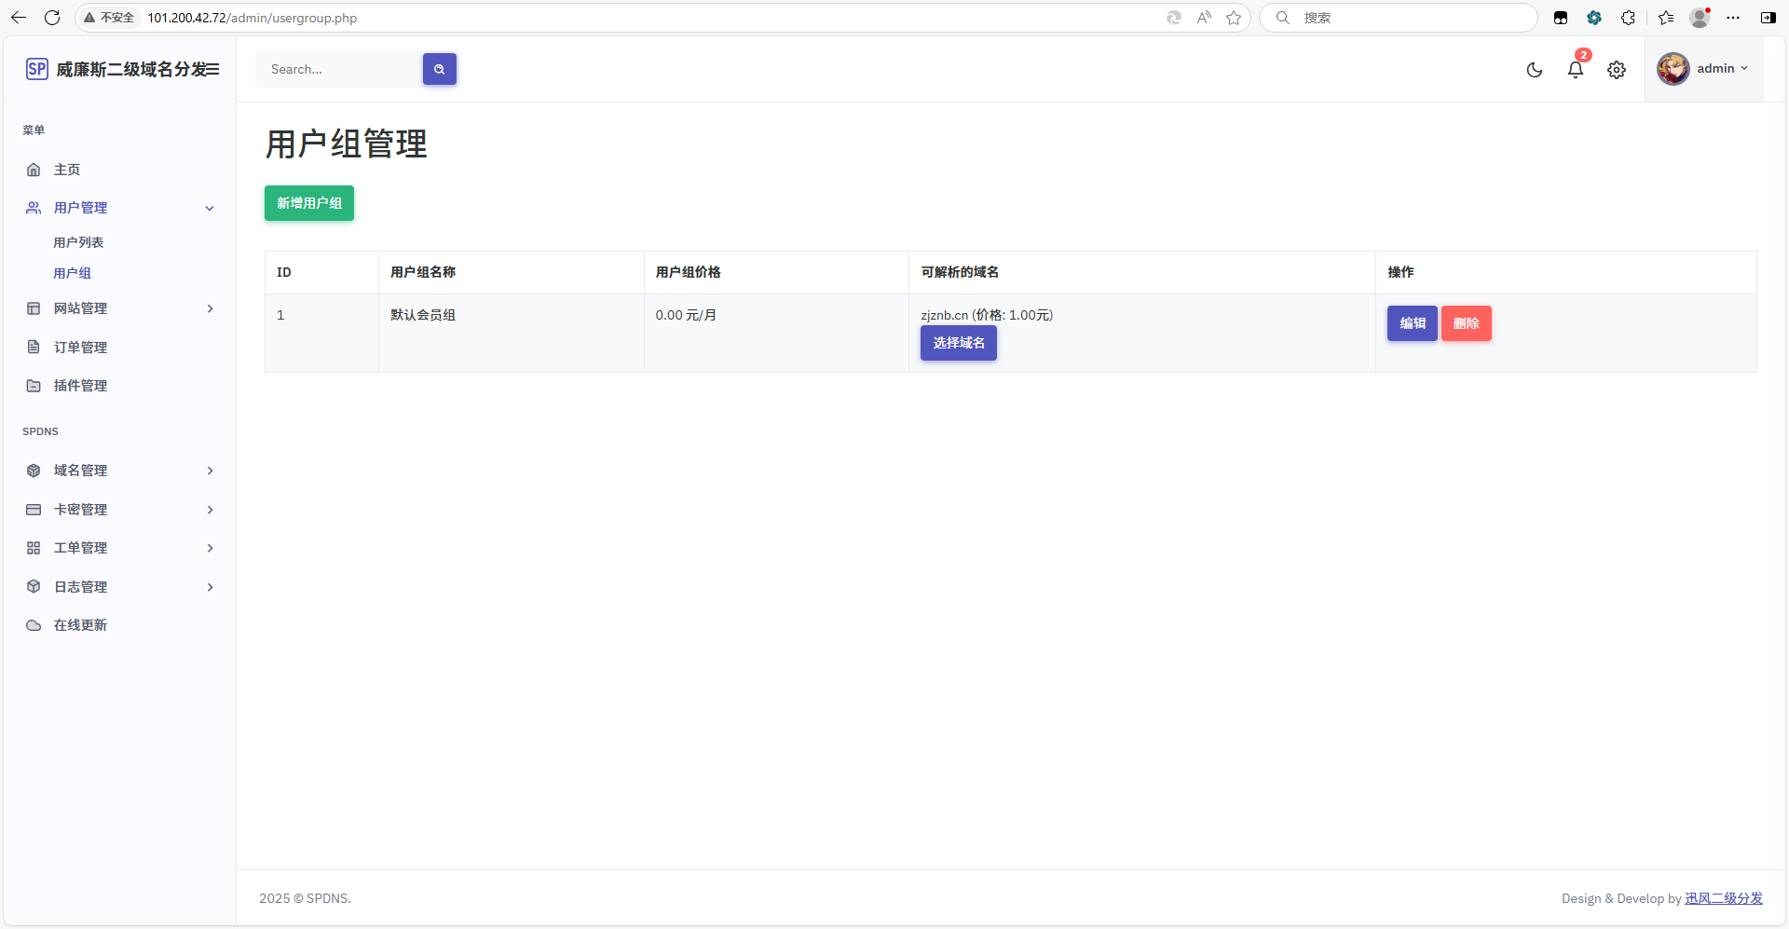The height and width of the screenshot is (929, 1789).
Task: Open the notifications bell
Action: (1576, 70)
